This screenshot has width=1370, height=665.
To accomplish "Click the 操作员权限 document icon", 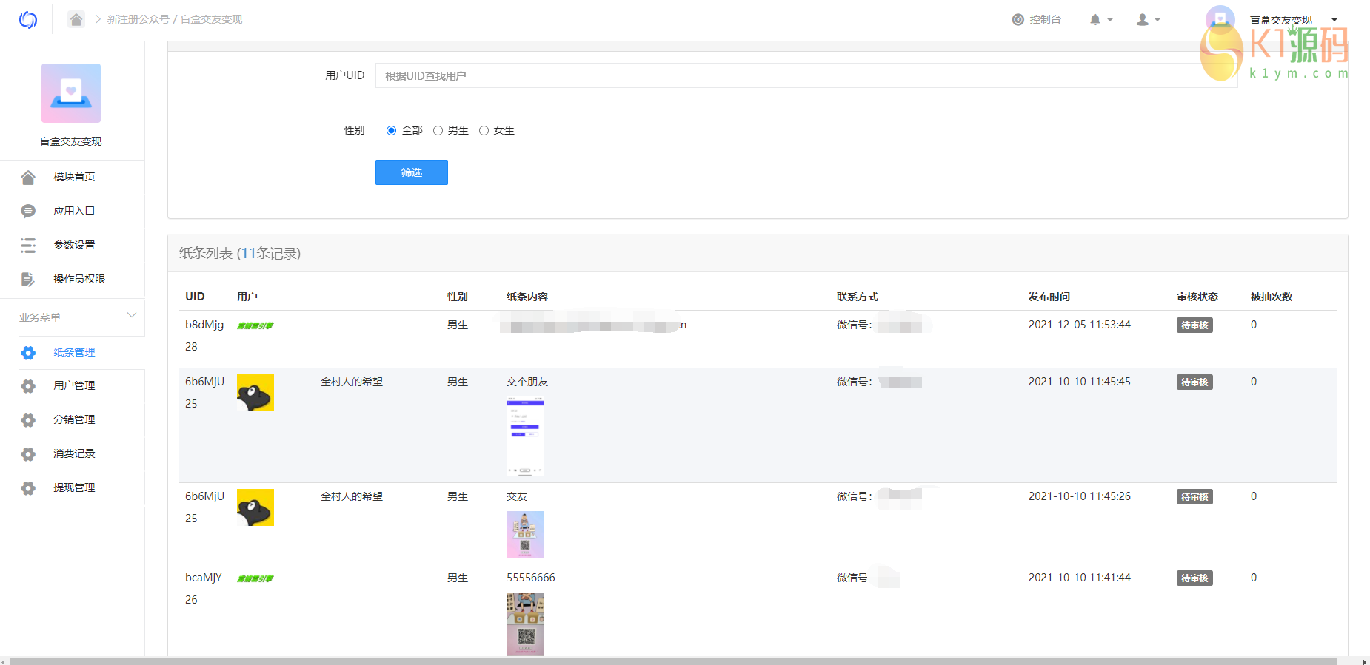I will (x=28, y=279).
